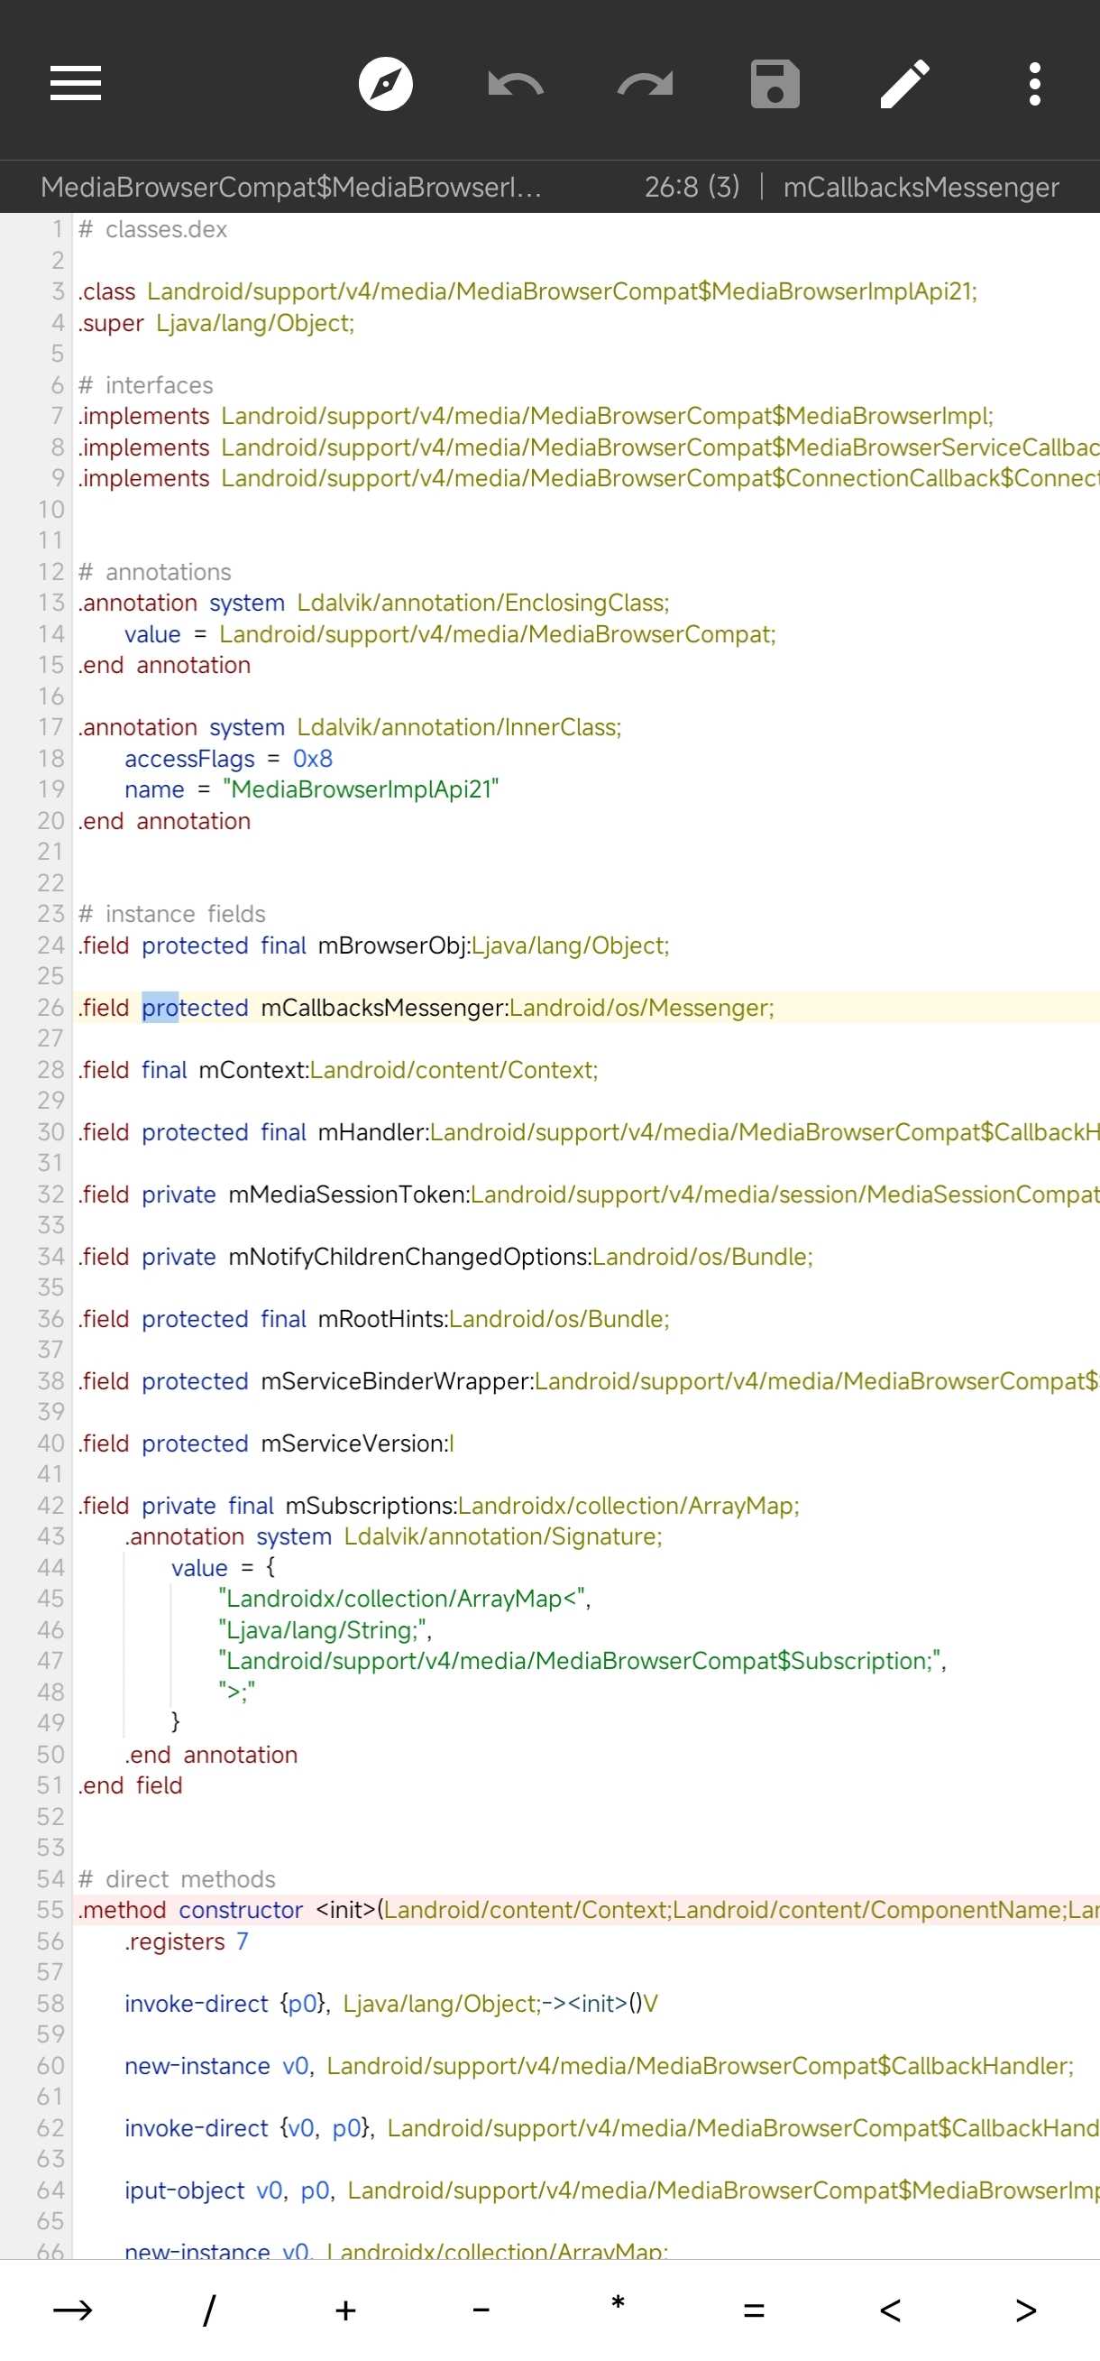Save the file with floppy icon
This screenshot has width=1100, height=2361.
point(775,83)
